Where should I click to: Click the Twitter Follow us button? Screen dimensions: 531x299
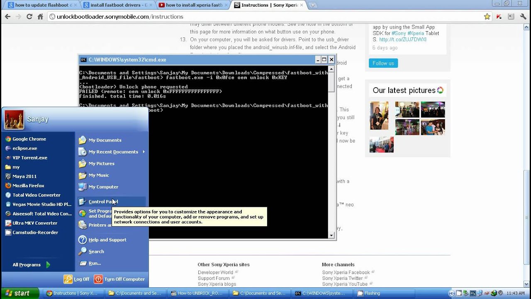click(x=383, y=63)
